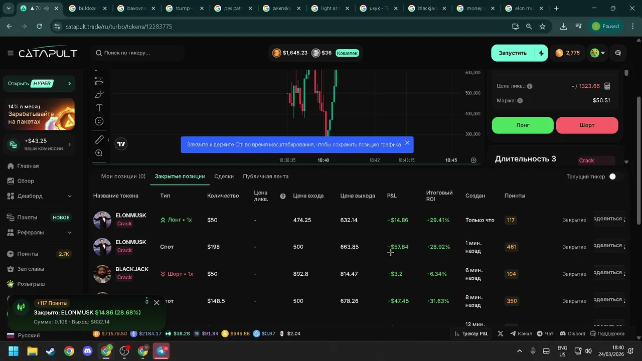The width and height of the screenshot is (642, 361).
Task: Open Чат Telegram link in footer
Action: coord(545,333)
